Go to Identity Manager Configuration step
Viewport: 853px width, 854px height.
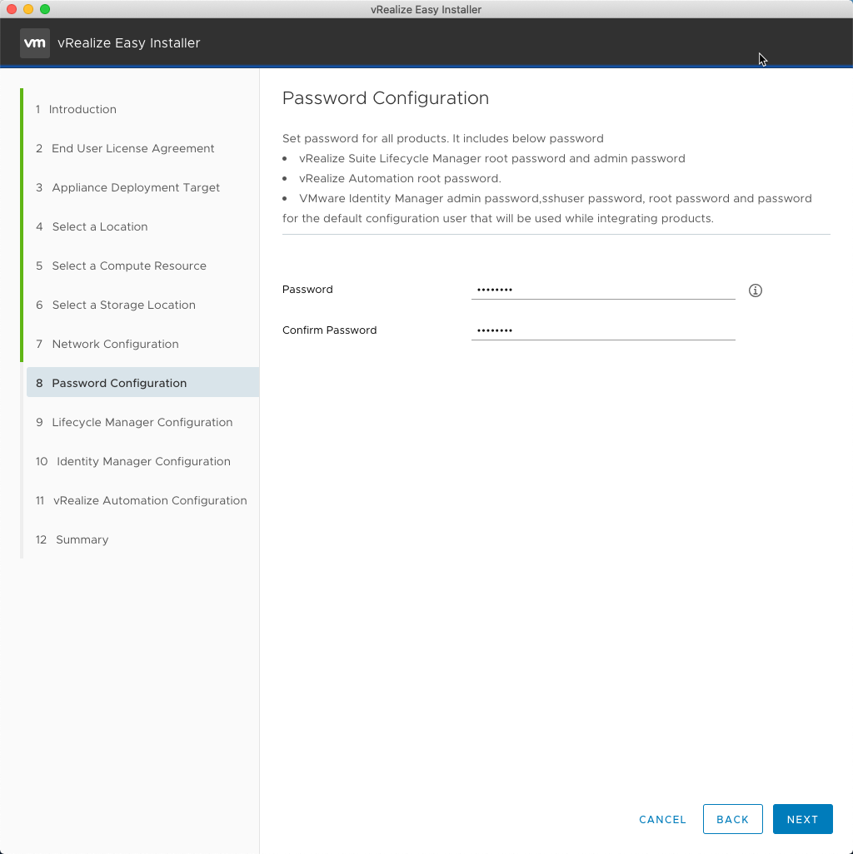pos(143,461)
